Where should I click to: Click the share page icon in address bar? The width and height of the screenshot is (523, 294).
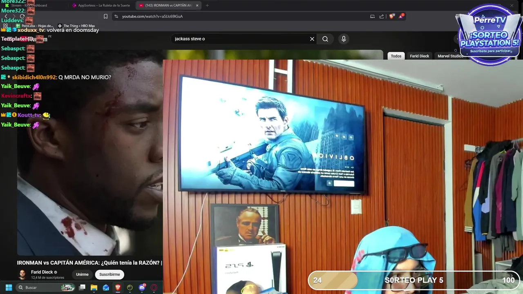[x=382, y=16]
